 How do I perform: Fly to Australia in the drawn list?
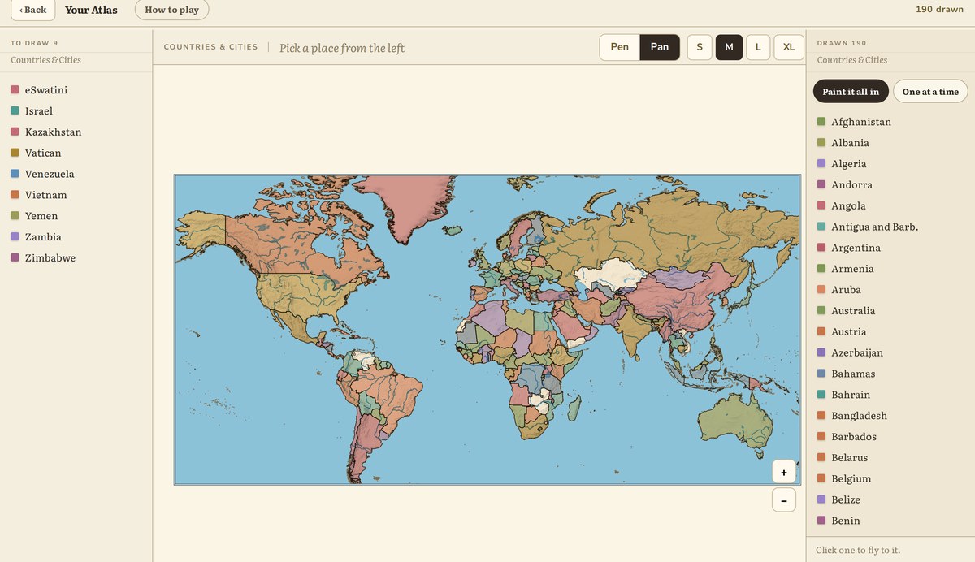(x=890, y=311)
